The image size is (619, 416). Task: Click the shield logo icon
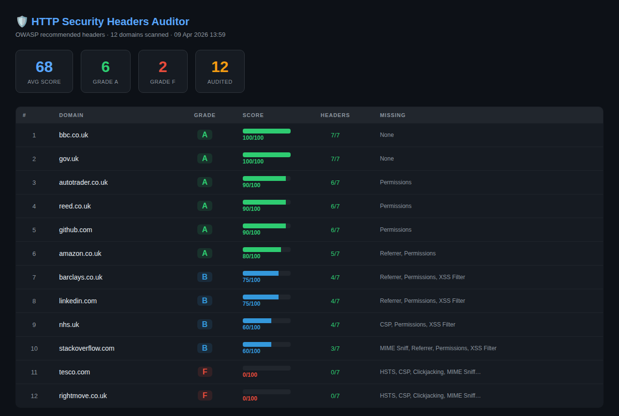[x=21, y=21]
